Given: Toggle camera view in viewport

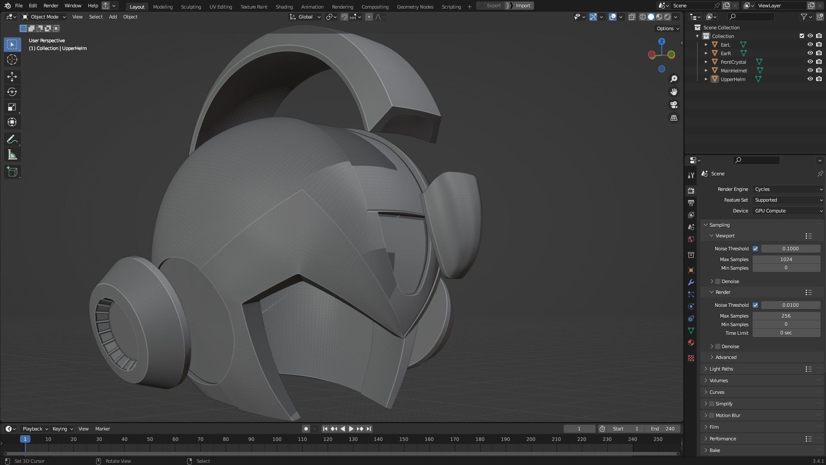Looking at the screenshot, I should click(x=673, y=105).
